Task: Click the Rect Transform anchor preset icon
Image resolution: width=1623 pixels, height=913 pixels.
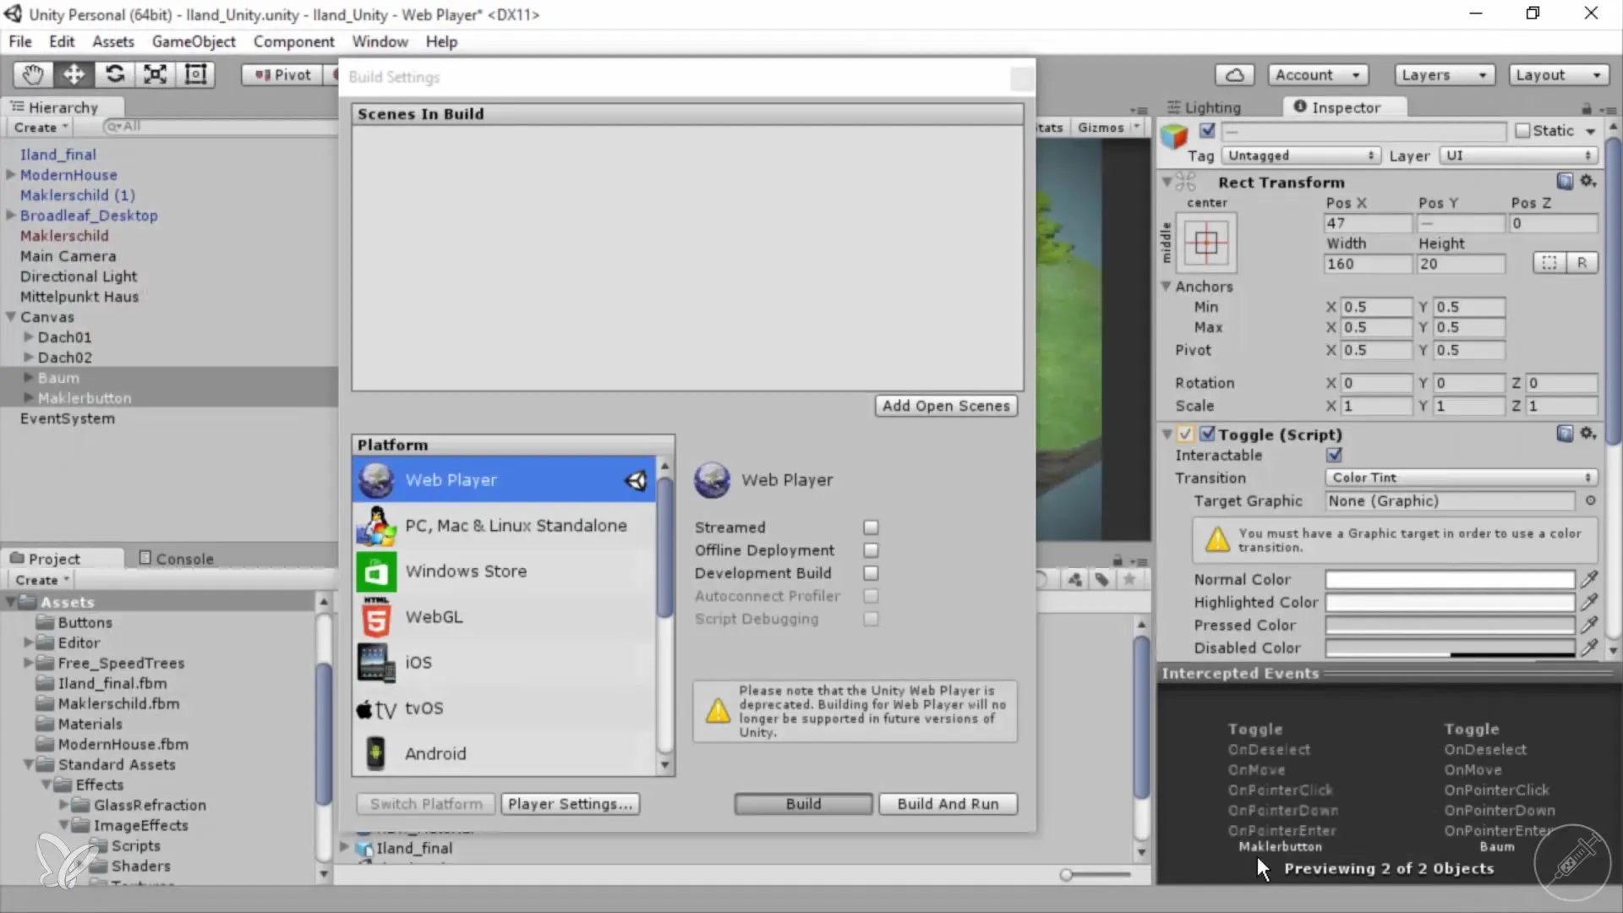Action: click(1206, 243)
